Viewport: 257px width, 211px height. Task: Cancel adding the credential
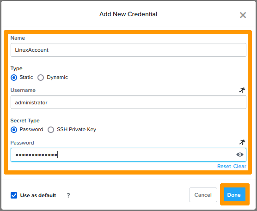(x=203, y=195)
